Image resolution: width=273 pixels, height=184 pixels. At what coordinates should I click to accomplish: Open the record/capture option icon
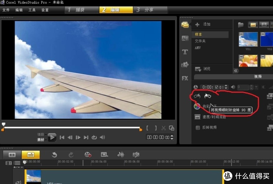coord(88,155)
